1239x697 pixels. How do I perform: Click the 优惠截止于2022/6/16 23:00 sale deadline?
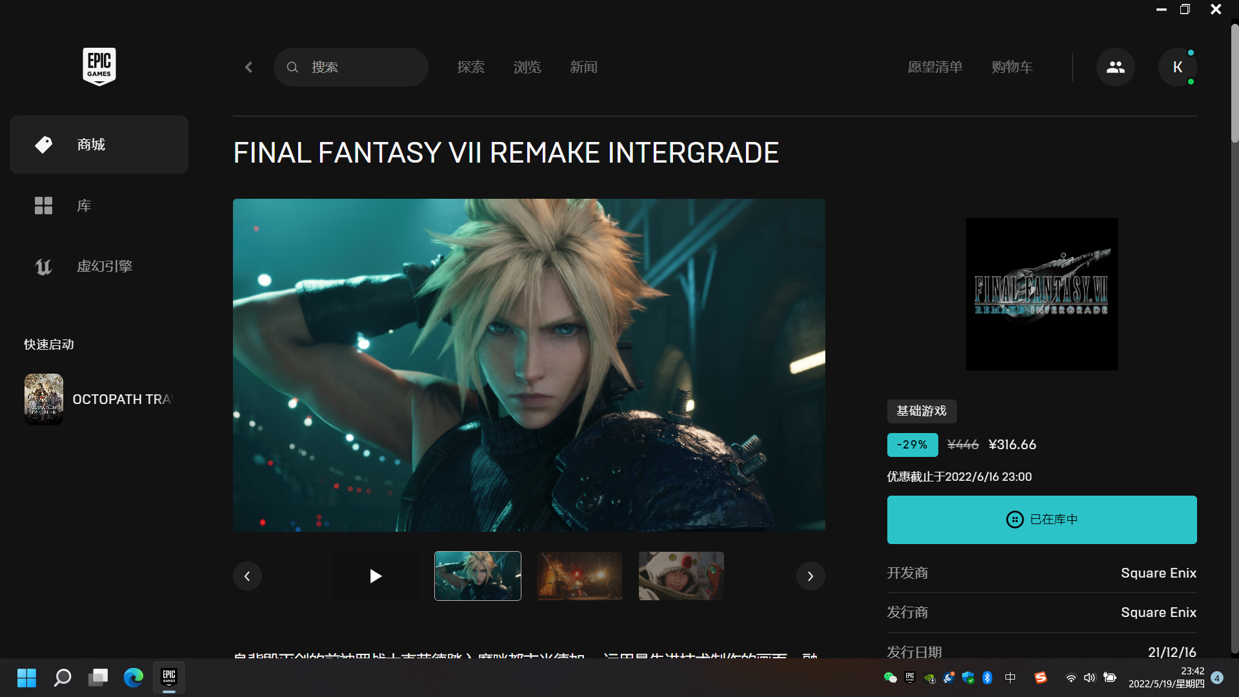pyautogui.click(x=960, y=477)
